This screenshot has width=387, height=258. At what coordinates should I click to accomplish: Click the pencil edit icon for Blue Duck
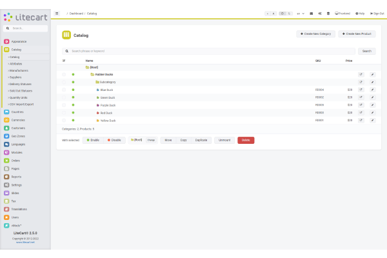372,90
